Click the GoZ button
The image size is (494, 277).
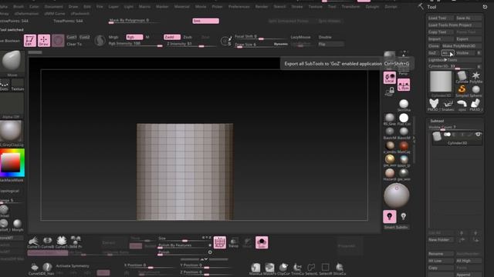coord(434,53)
